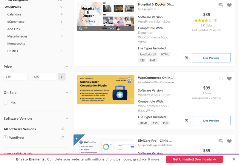Open Live Preview for Hospital & Doctor Directory

point(211,58)
